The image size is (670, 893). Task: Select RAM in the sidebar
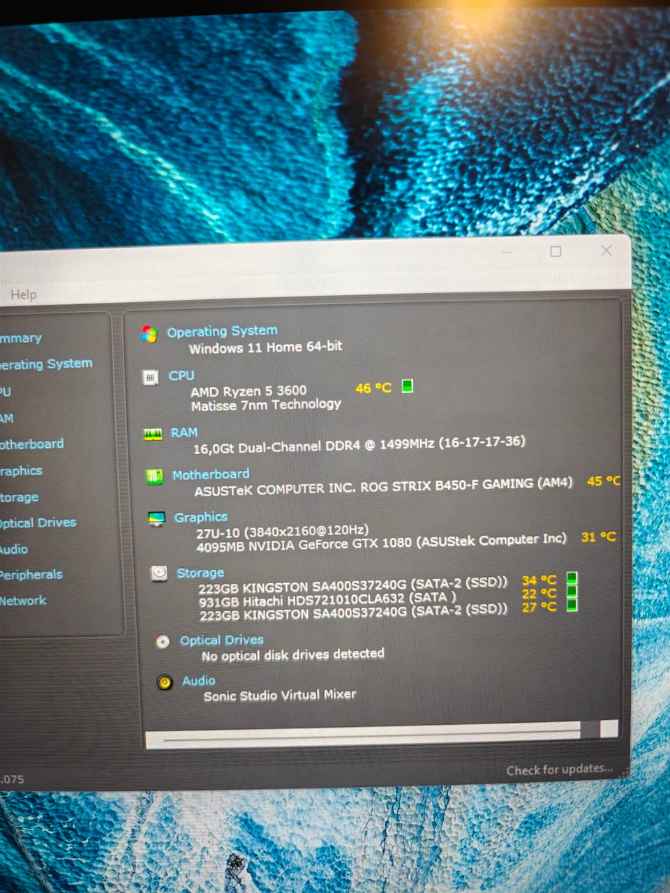click(x=7, y=418)
